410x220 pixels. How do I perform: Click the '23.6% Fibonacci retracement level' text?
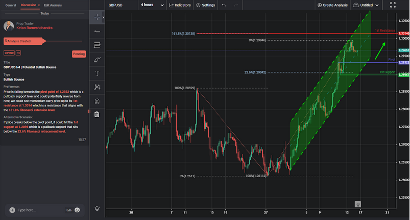[x=41, y=131]
